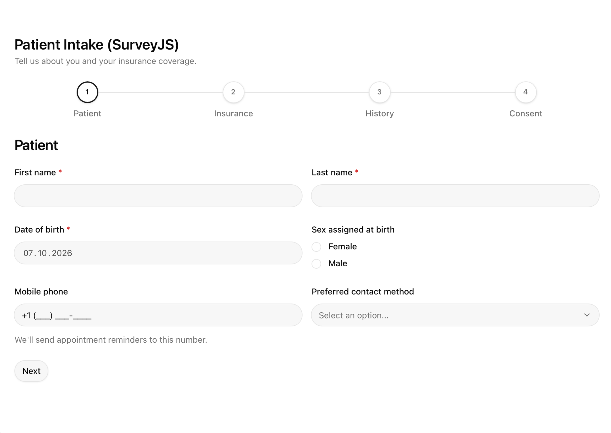611x433 pixels.
Task: Click the Patient step label under circle 1
Action: (x=87, y=114)
